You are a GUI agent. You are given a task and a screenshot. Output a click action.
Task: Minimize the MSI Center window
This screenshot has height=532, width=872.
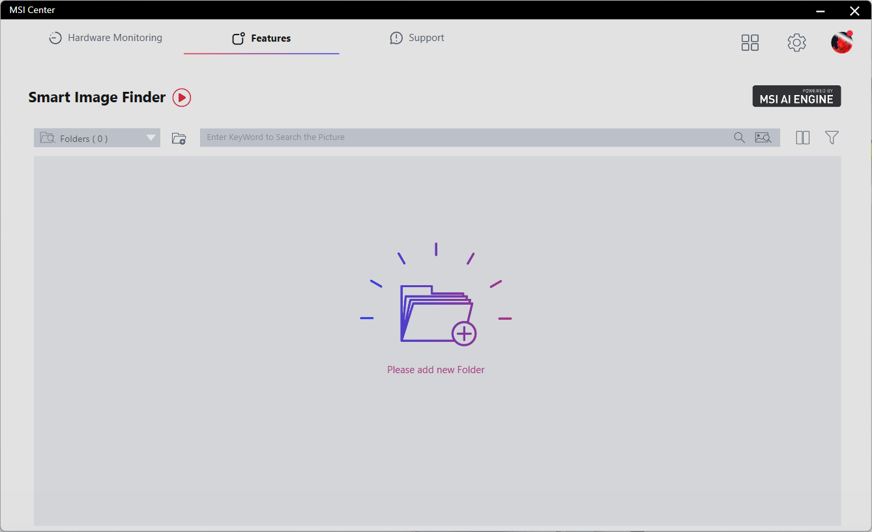[821, 10]
